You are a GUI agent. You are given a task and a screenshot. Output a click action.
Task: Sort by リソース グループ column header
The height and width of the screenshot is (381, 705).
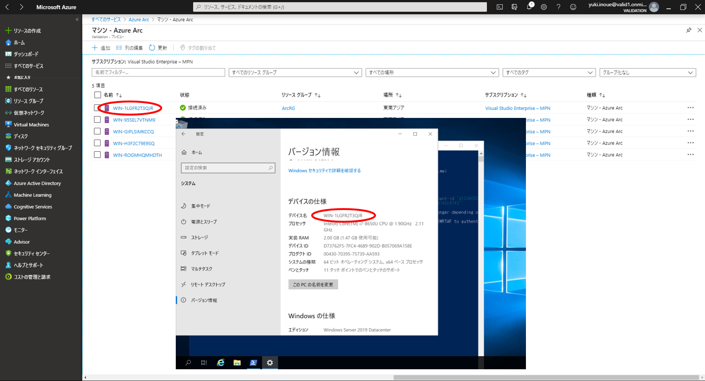[x=301, y=95]
